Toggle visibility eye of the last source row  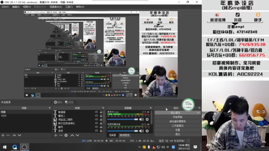97,131
